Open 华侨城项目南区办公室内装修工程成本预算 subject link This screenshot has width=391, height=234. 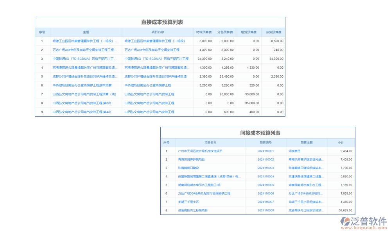(82, 85)
